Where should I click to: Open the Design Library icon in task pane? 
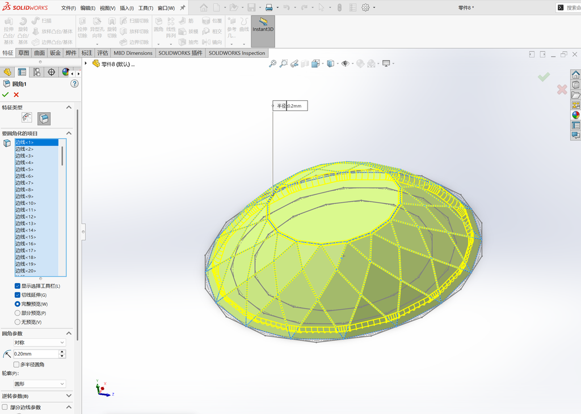click(575, 85)
